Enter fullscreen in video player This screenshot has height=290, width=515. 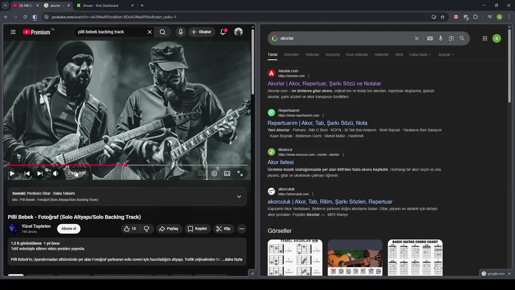[x=240, y=174]
